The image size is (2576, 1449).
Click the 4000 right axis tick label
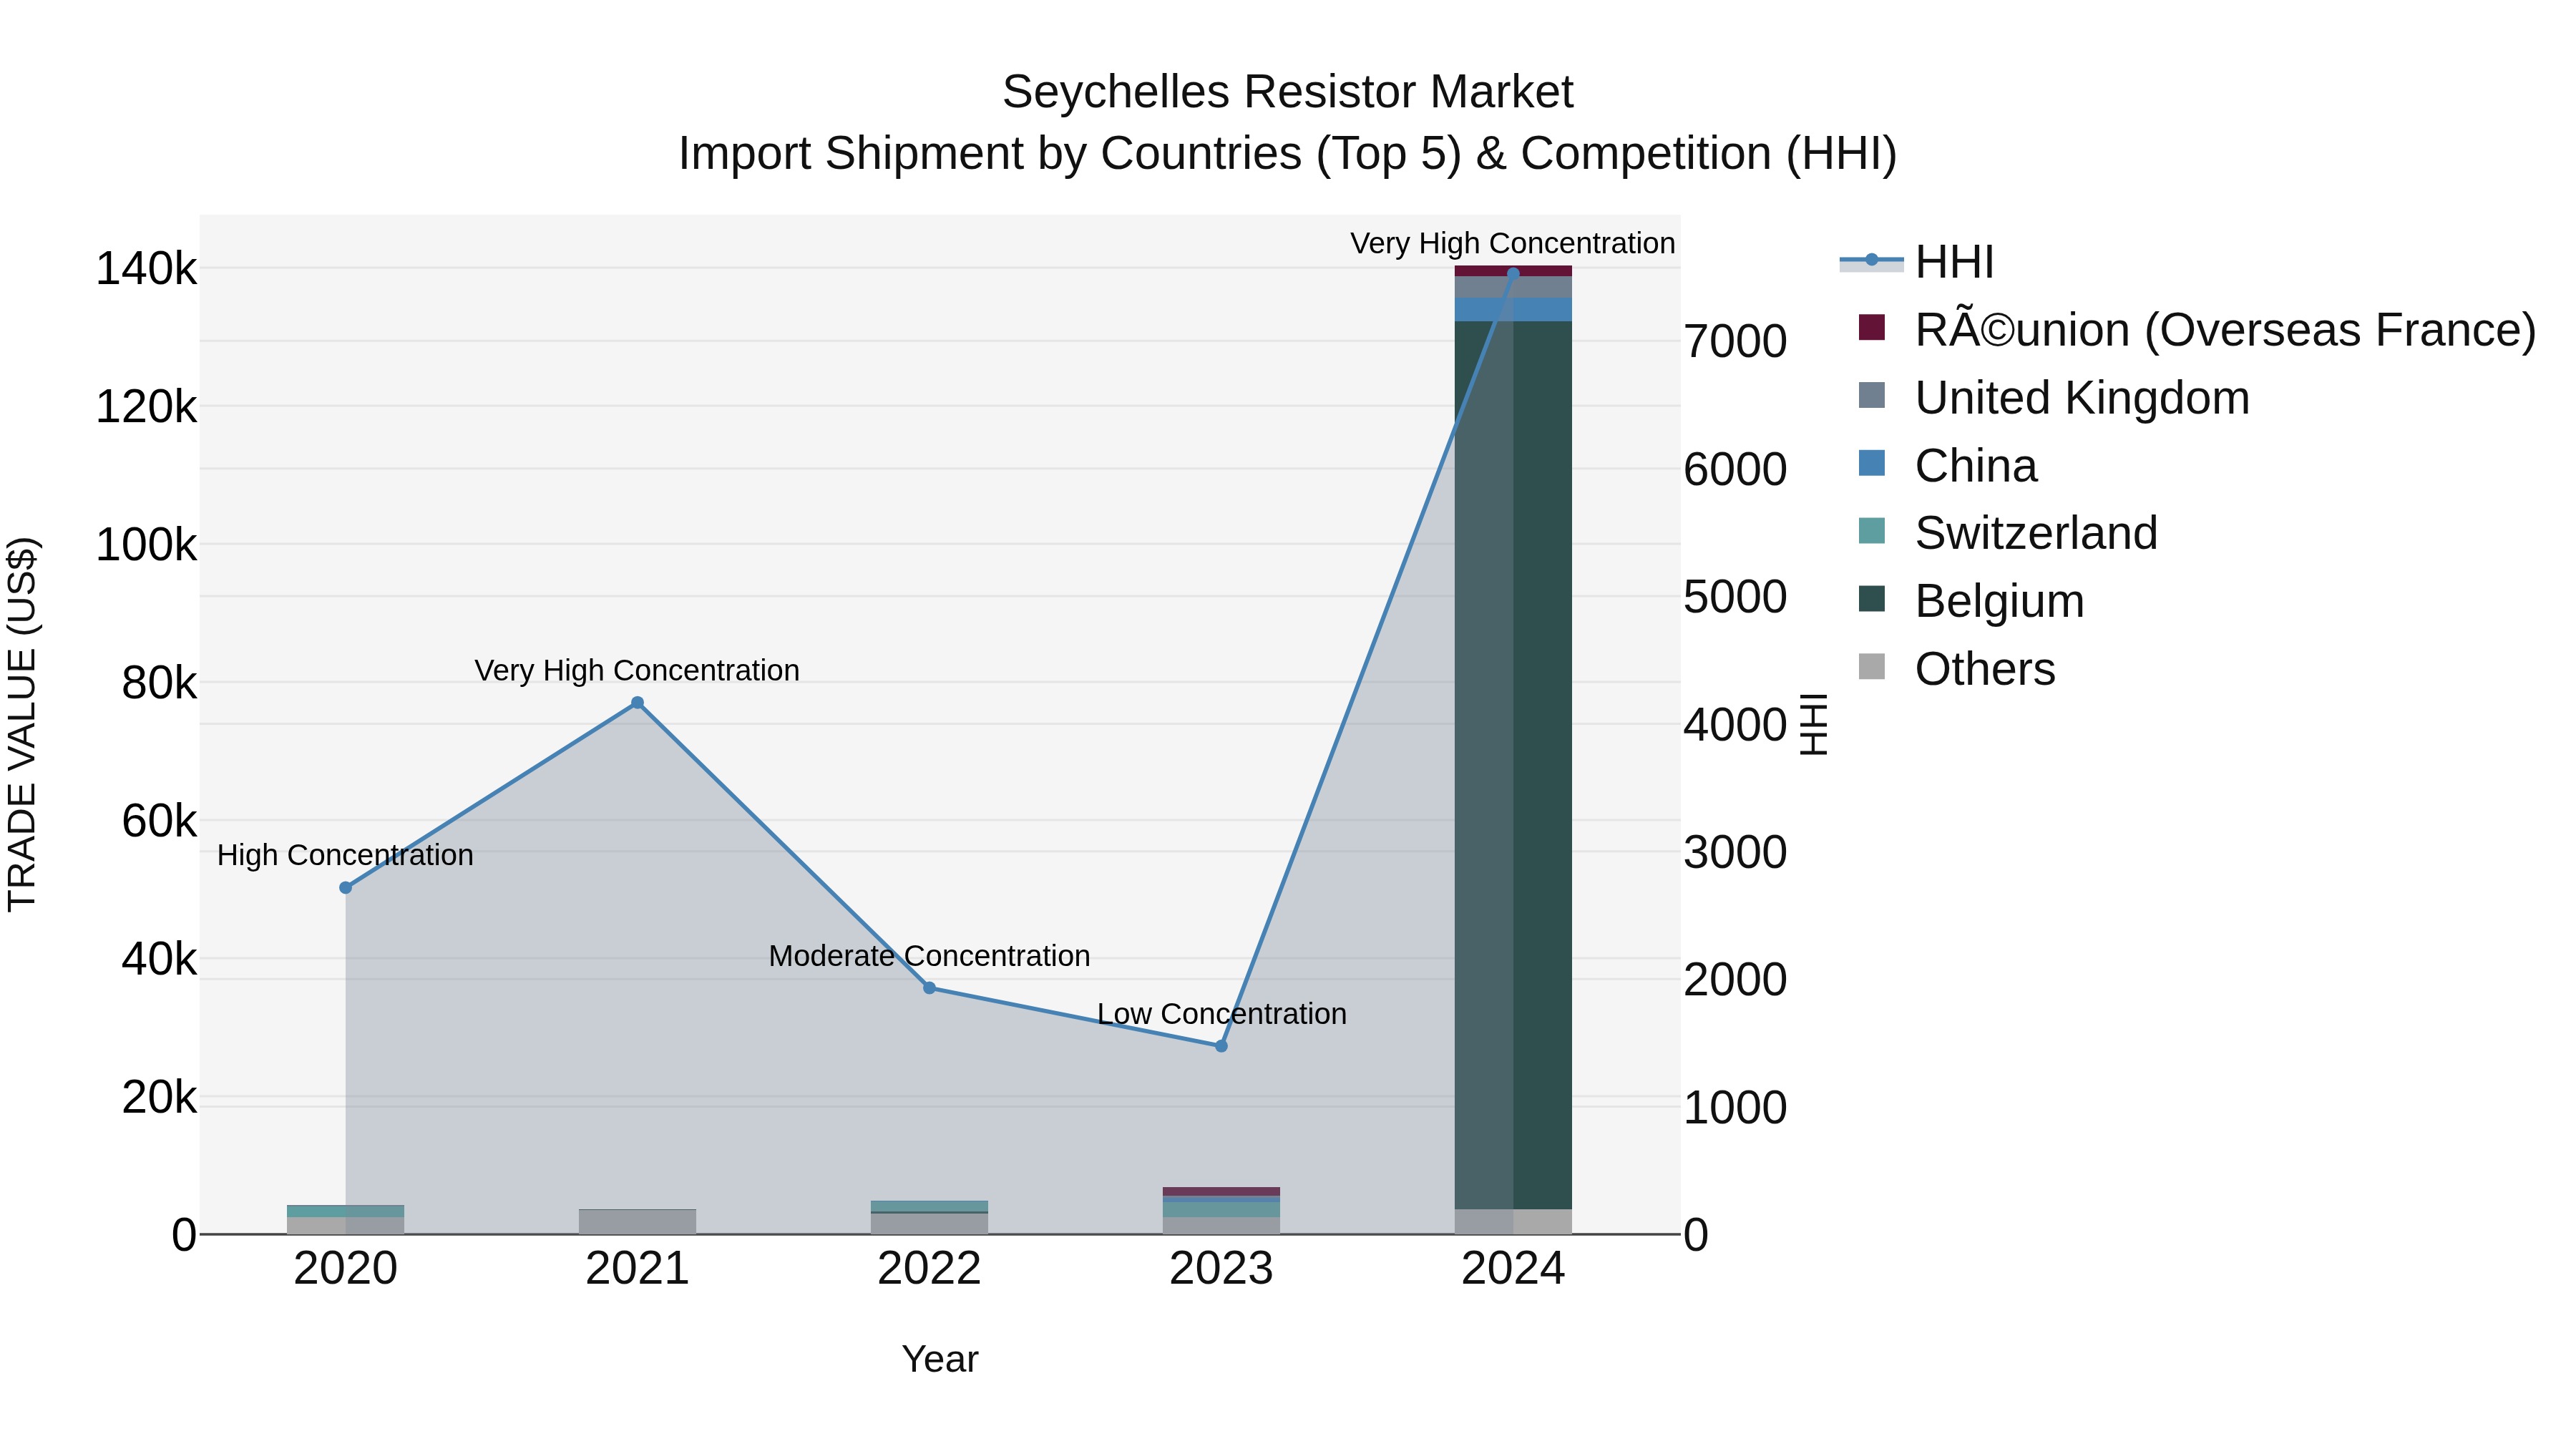[x=1735, y=725]
